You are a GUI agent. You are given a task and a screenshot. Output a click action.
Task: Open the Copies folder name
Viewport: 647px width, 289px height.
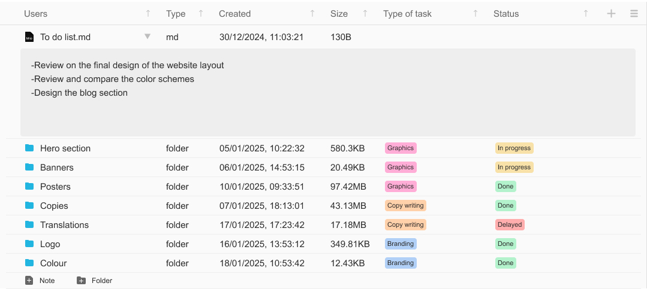tap(54, 206)
